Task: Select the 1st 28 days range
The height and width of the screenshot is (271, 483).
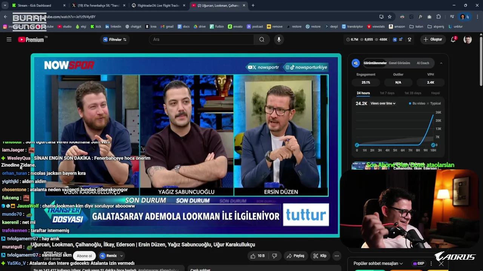Action: point(412,93)
